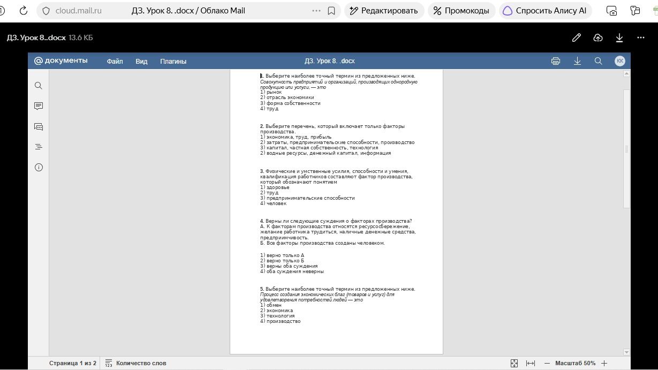Reload the page in the browser

pos(23,11)
